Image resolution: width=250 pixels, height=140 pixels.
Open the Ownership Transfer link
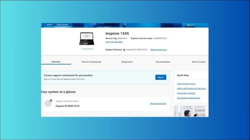tap(186, 93)
